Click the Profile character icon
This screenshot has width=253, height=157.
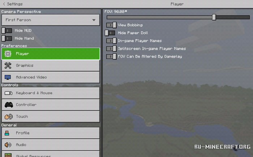pyautogui.click(x=7, y=133)
